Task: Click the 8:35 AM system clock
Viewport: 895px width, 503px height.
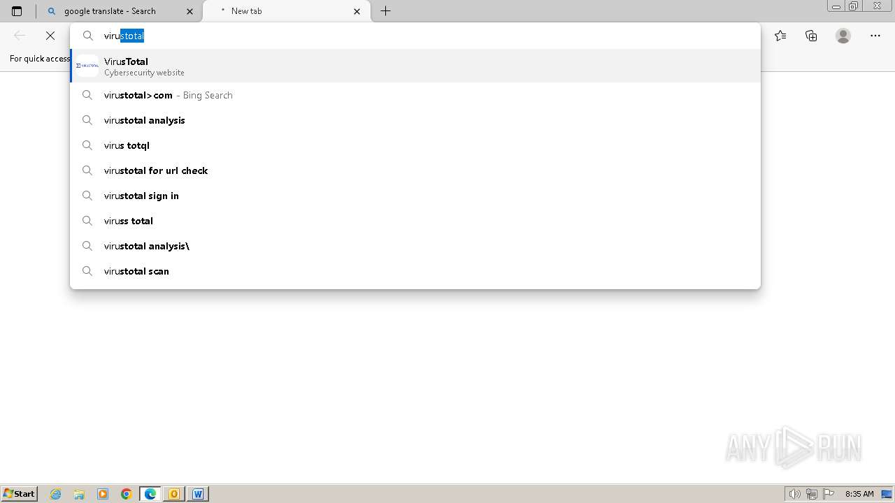Action: coord(859,494)
